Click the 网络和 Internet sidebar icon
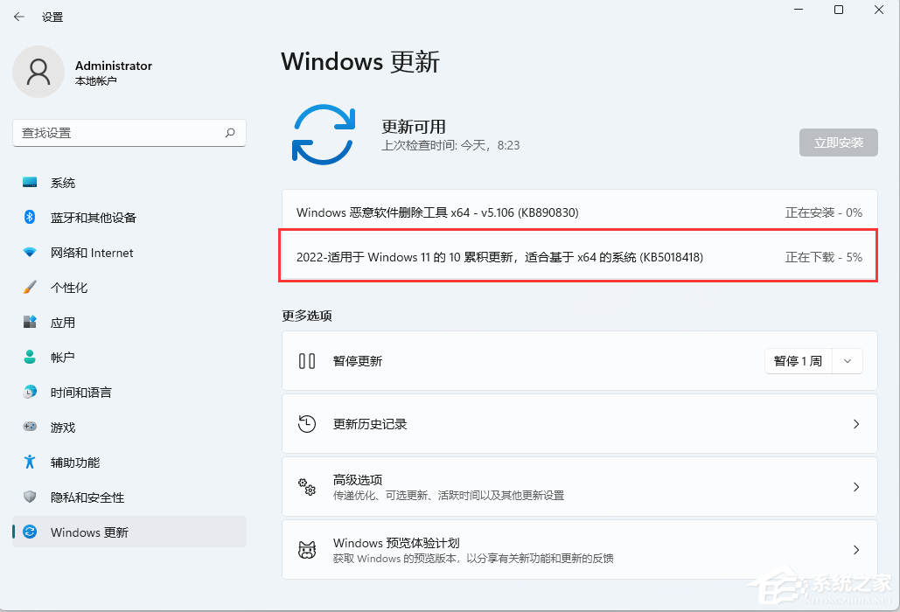This screenshot has width=900, height=612. [24, 252]
